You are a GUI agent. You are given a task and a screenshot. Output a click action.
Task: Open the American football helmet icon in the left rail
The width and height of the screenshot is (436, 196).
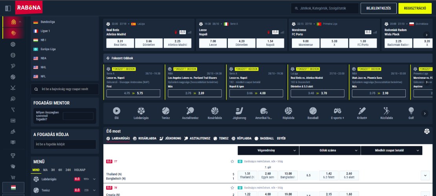(x=13, y=98)
